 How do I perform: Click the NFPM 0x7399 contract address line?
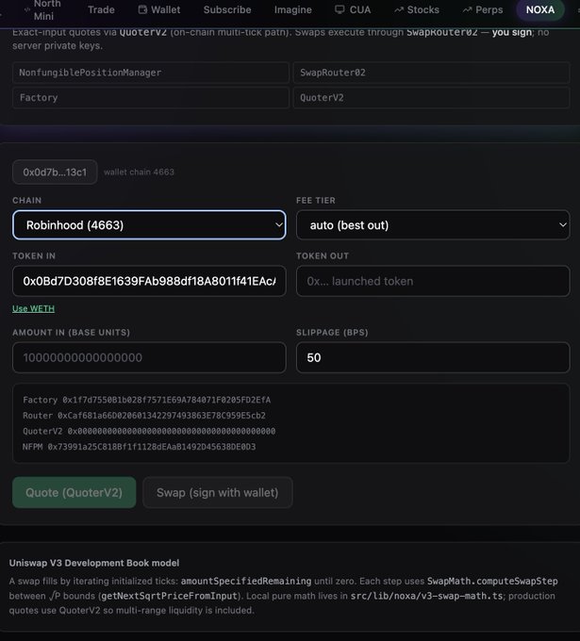139,447
